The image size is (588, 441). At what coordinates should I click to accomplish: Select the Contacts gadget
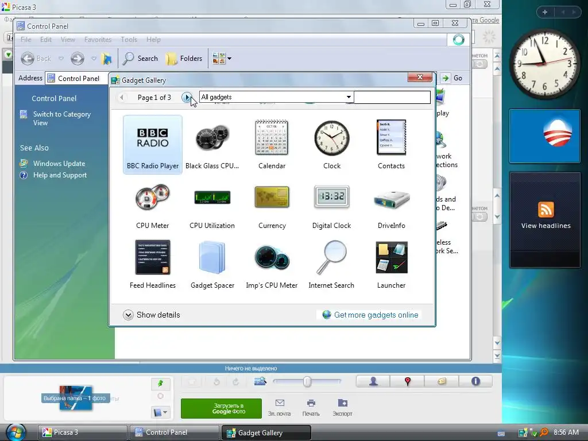coord(391,145)
